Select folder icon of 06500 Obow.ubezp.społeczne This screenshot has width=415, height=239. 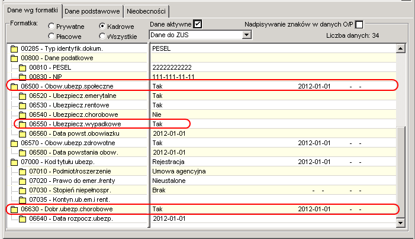click(14, 86)
